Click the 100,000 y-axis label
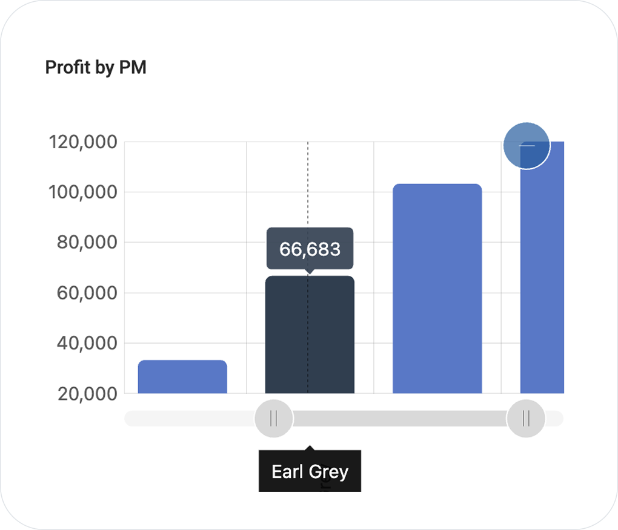Viewport: 618px width, 530px height. tap(82, 192)
